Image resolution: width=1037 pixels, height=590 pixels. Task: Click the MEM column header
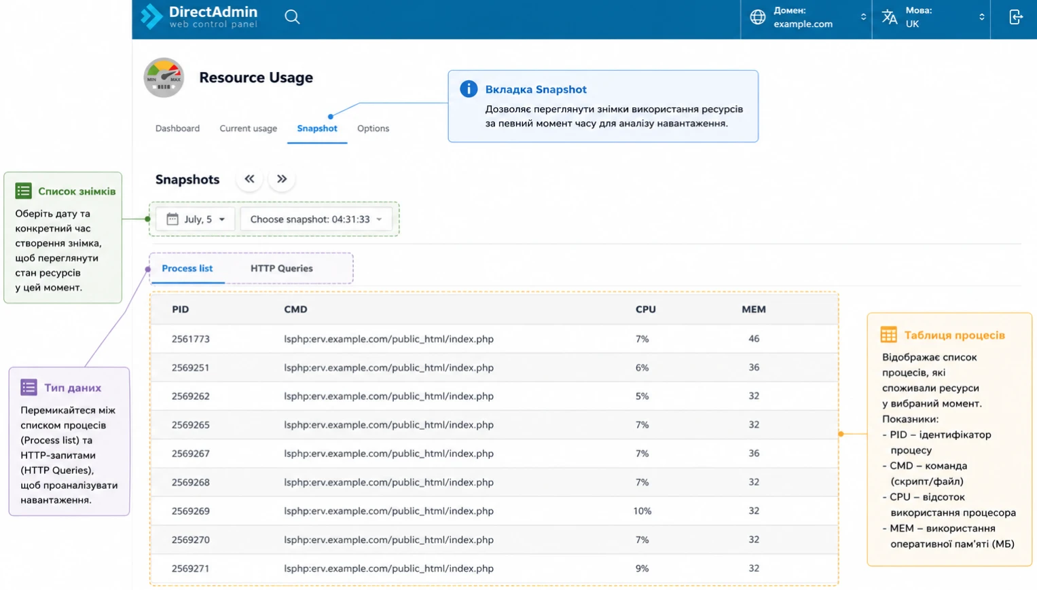pyautogui.click(x=754, y=309)
